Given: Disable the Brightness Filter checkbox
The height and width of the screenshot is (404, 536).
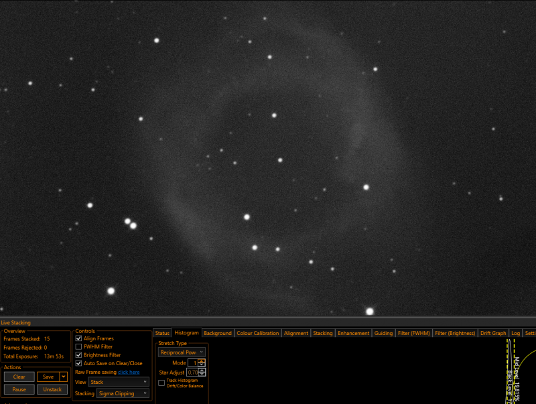Looking at the screenshot, I should pyautogui.click(x=78, y=355).
